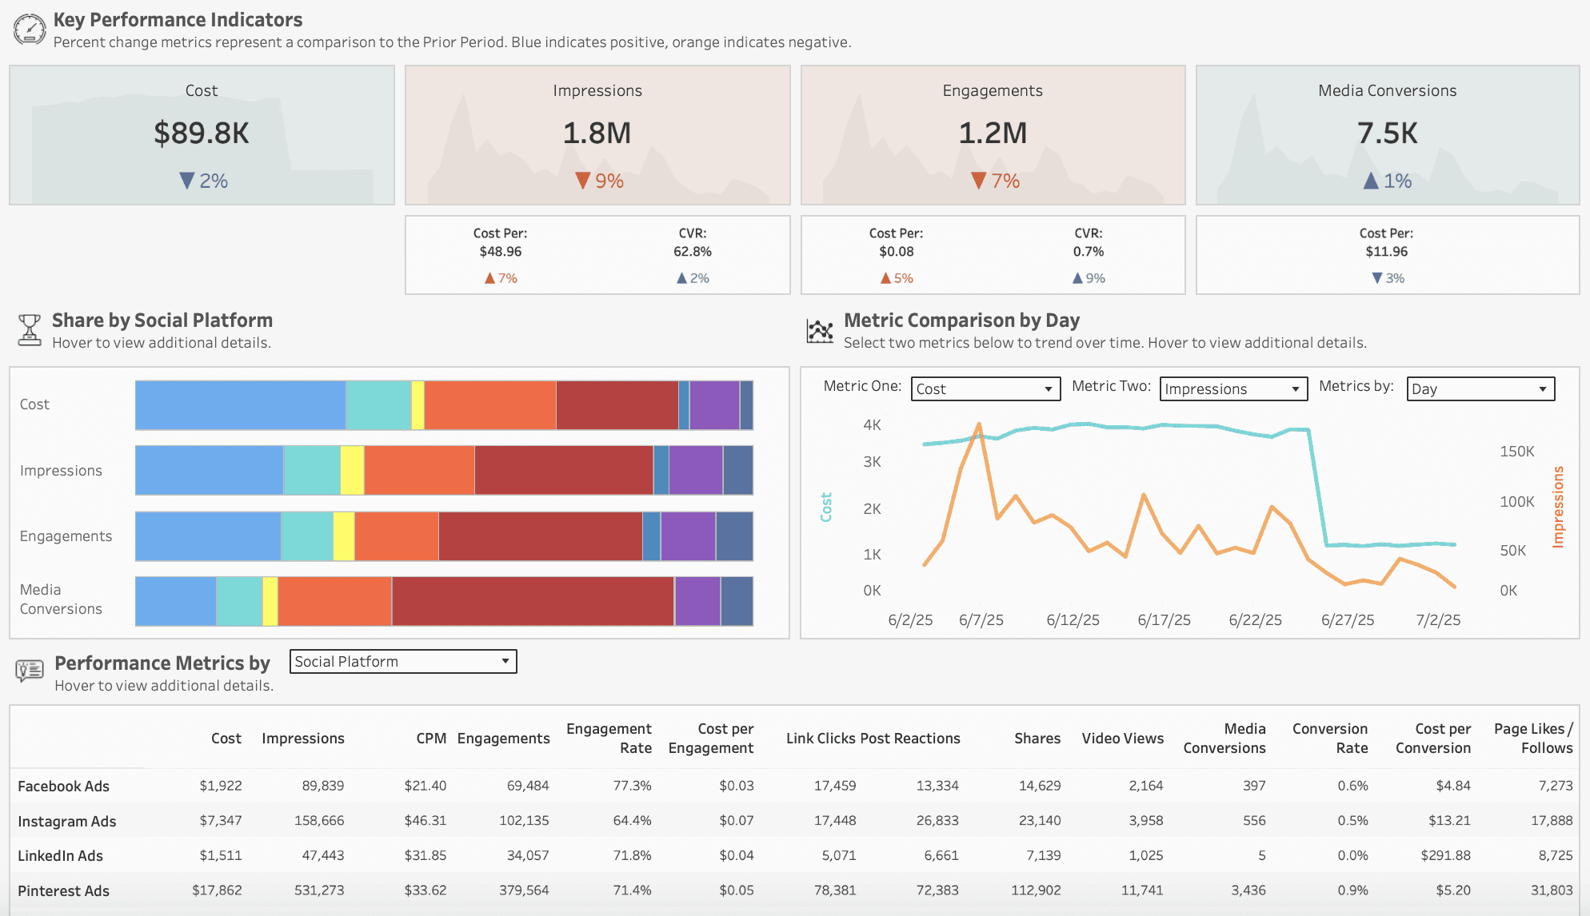Click the 0.7% CVR value under Engagements
The image size is (1590, 916).
(1089, 252)
